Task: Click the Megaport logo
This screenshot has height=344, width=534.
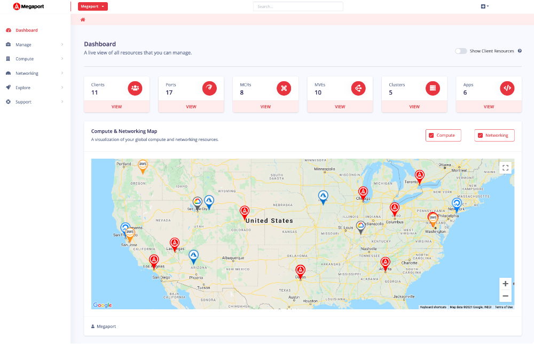Action: tap(29, 6)
